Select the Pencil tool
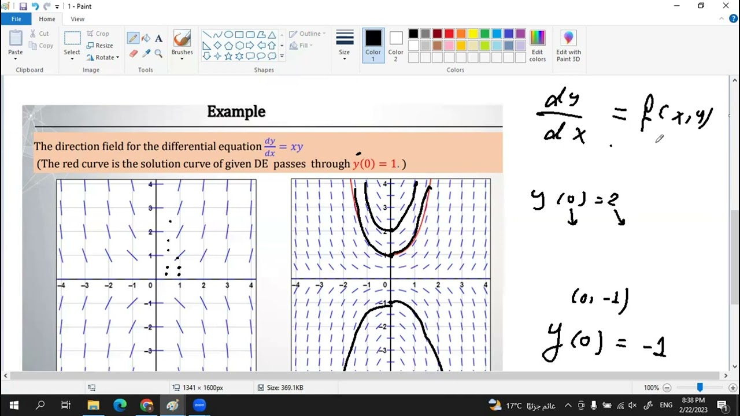The width and height of the screenshot is (740, 416). (133, 38)
